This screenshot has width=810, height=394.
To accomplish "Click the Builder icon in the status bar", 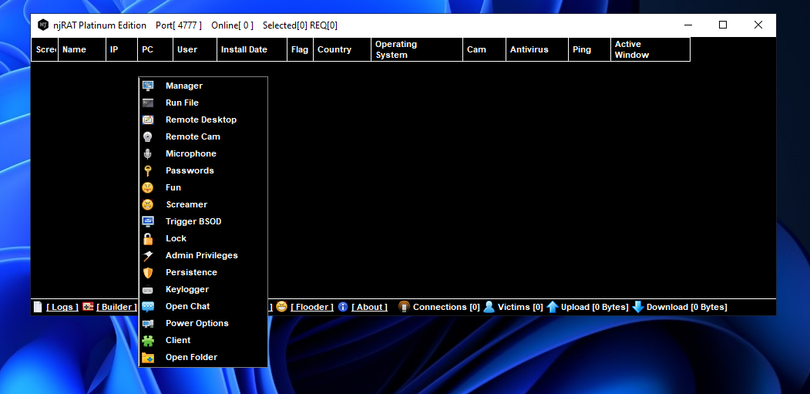I will coord(89,307).
